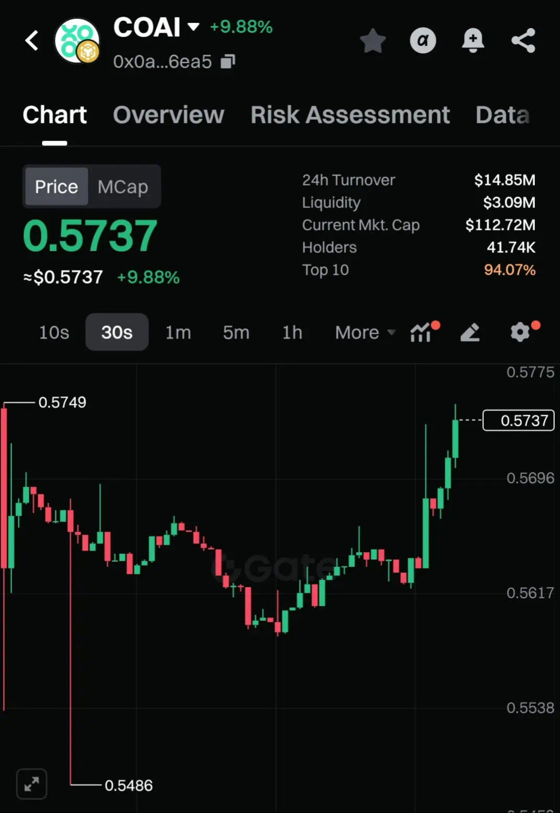Go back using the left arrow
560x813 pixels.
pyautogui.click(x=32, y=40)
